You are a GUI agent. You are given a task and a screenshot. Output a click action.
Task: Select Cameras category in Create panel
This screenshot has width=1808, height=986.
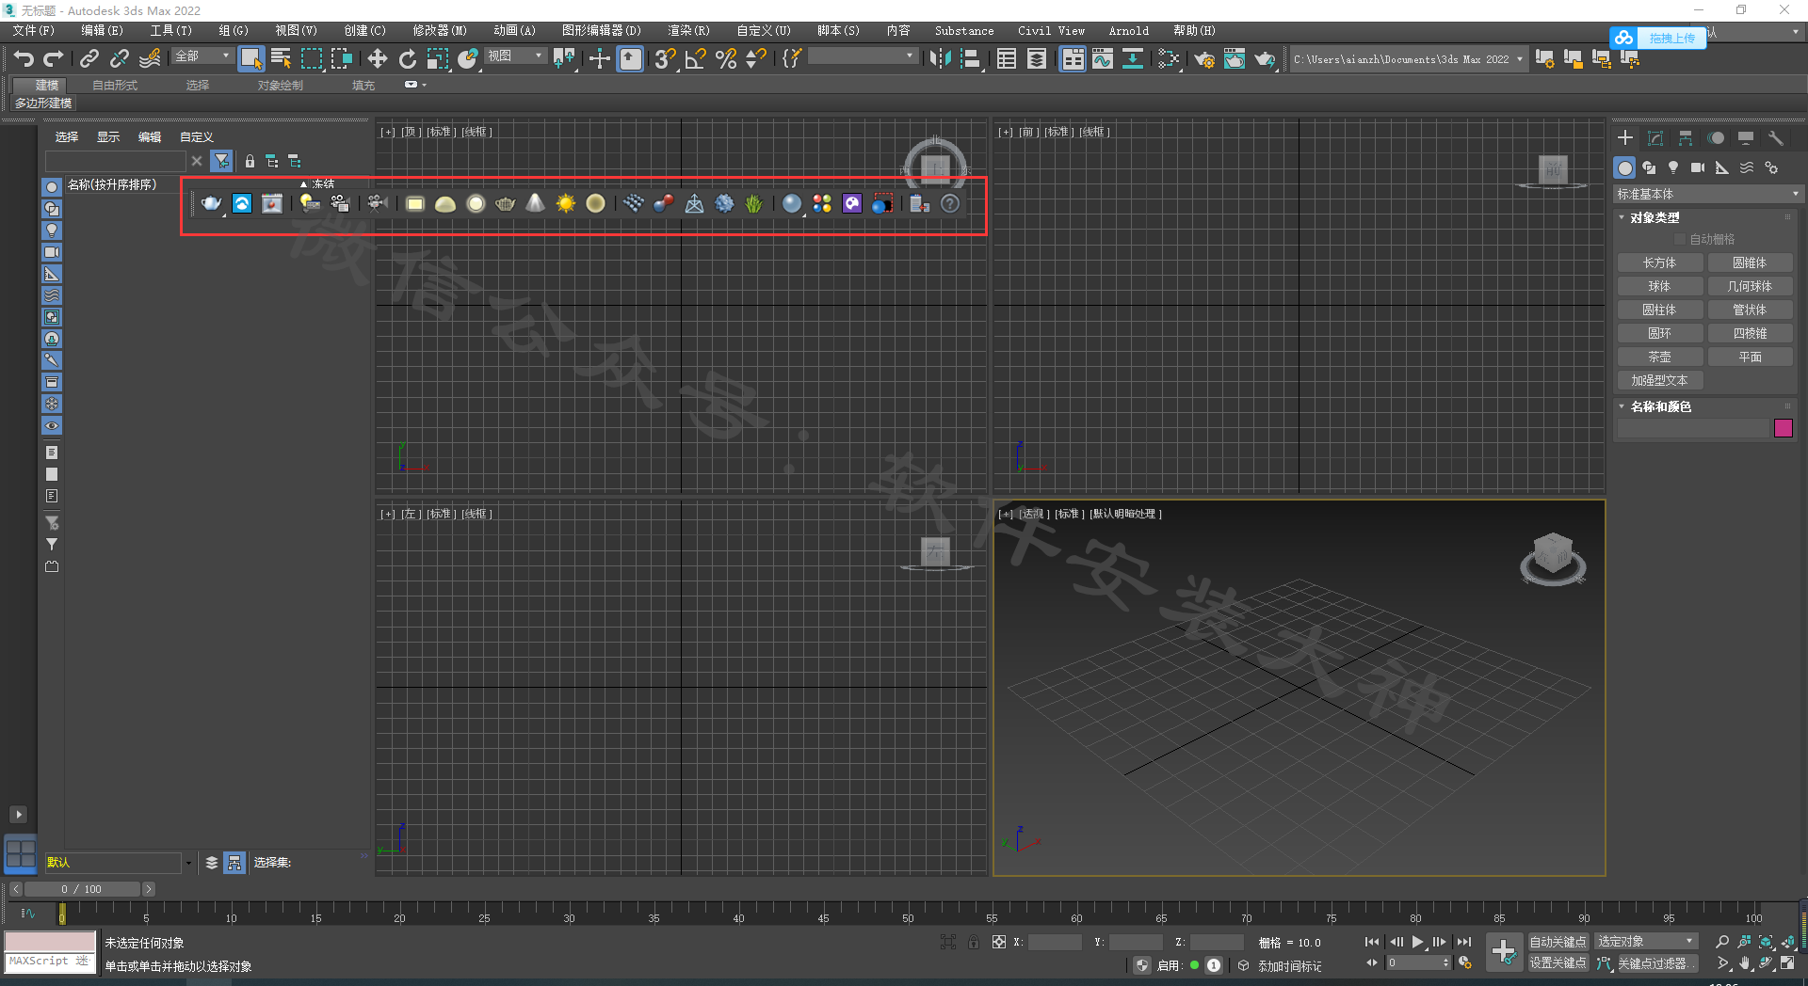tap(1698, 167)
